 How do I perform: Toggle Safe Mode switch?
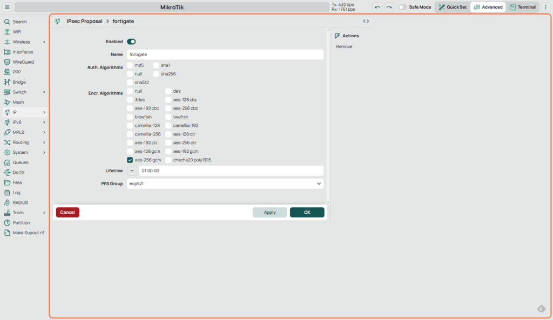pos(402,7)
